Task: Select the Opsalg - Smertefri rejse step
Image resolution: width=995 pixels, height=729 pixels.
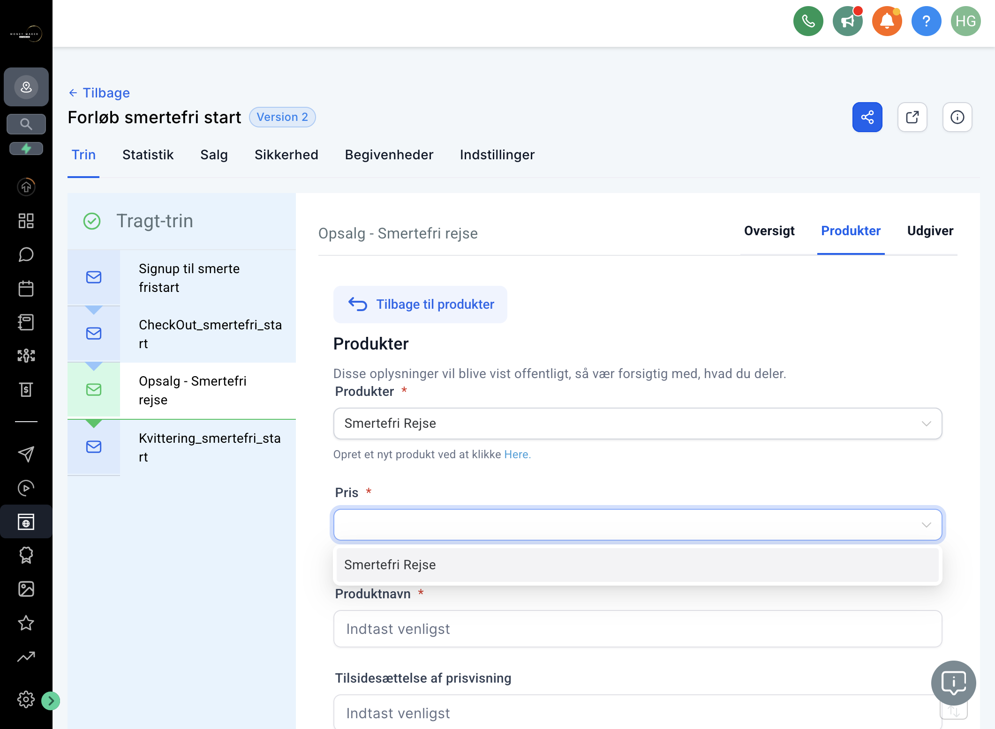Action: click(182, 390)
